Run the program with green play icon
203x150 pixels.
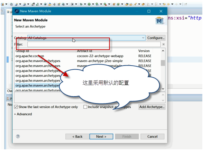coord(89,4)
